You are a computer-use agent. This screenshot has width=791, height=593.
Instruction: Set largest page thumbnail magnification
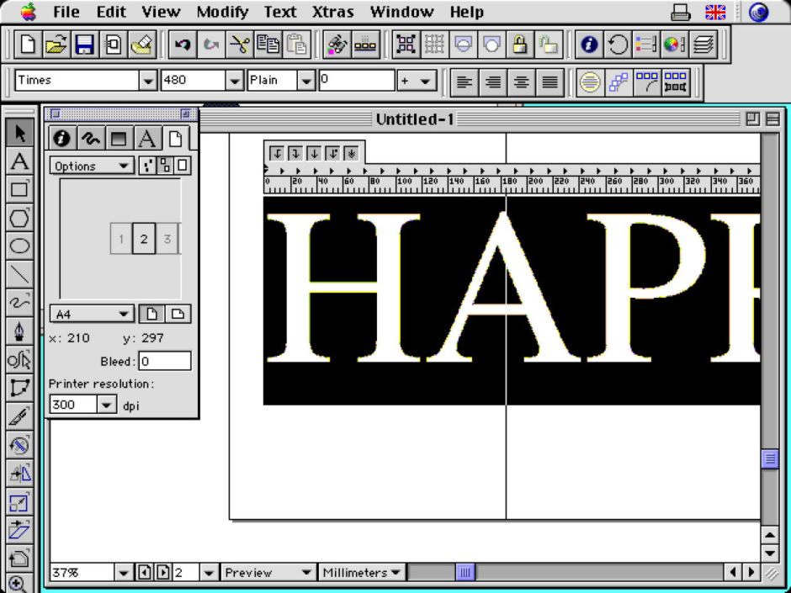(x=183, y=166)
